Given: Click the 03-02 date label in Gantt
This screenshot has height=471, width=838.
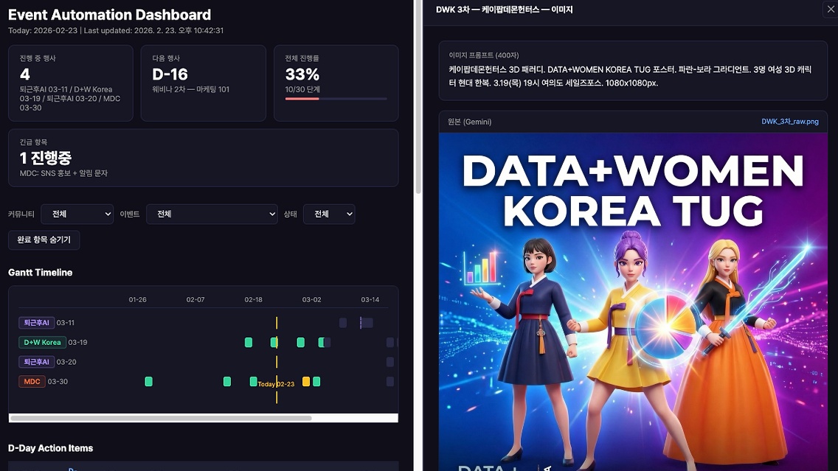Looking at the screenshot, I should 311,299.
